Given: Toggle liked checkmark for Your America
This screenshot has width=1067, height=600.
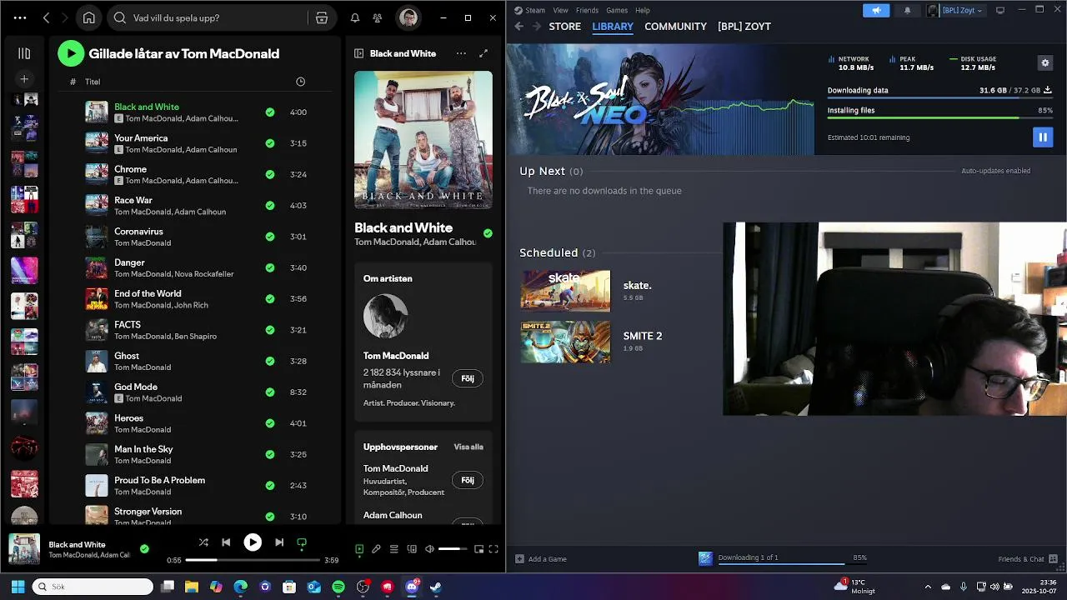Looking at the screenshot, I should [270, 143].
